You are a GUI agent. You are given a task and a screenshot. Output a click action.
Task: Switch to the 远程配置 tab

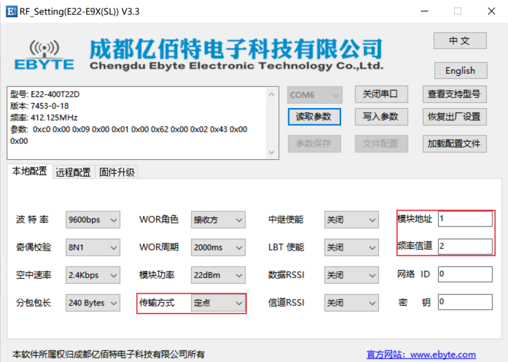[73, 172]
